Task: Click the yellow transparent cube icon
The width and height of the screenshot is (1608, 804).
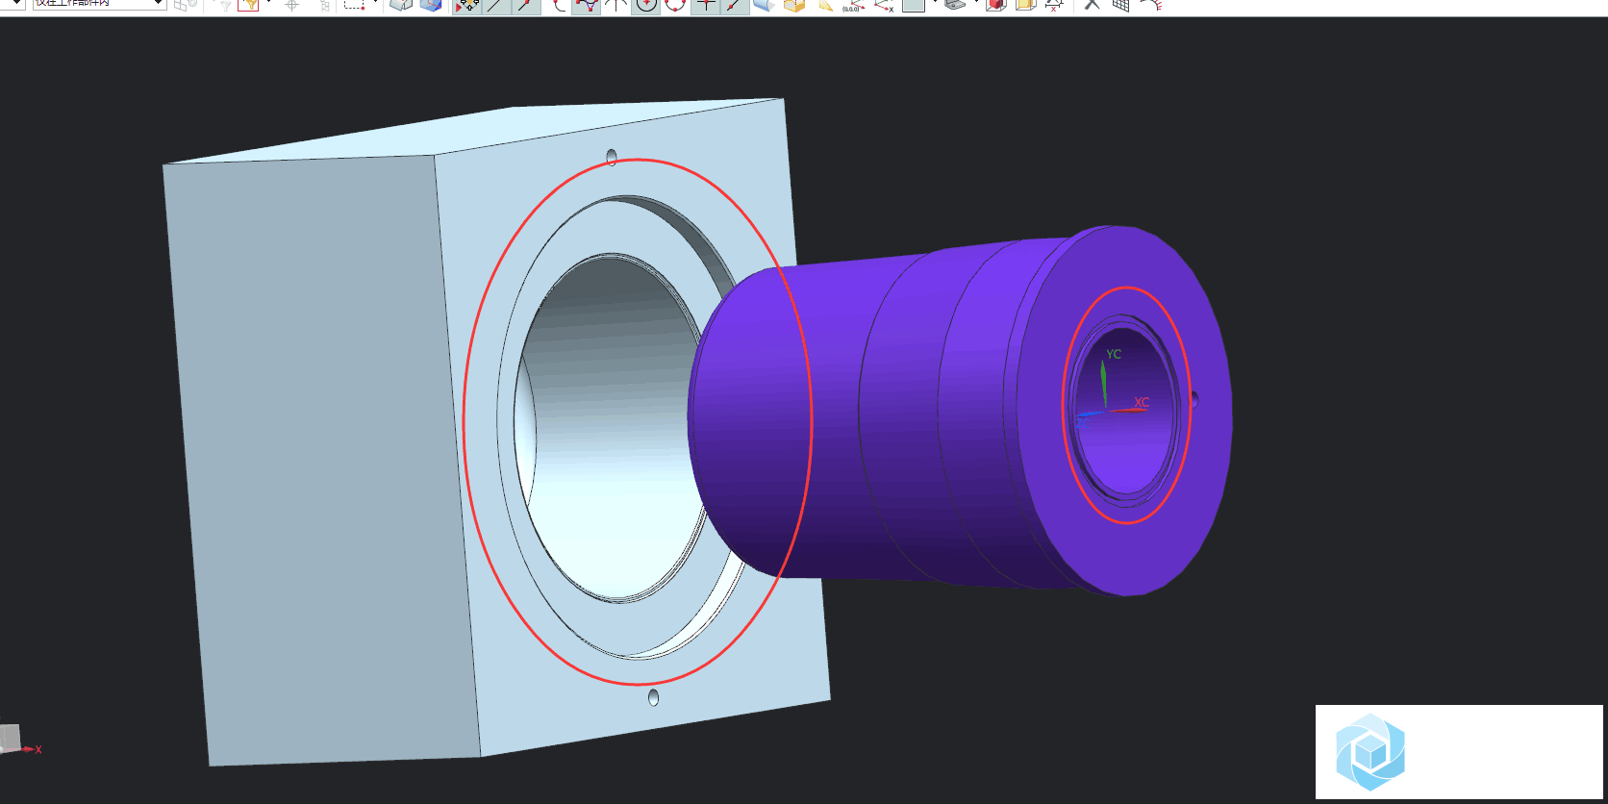Action: click(x=1025, y=5)
